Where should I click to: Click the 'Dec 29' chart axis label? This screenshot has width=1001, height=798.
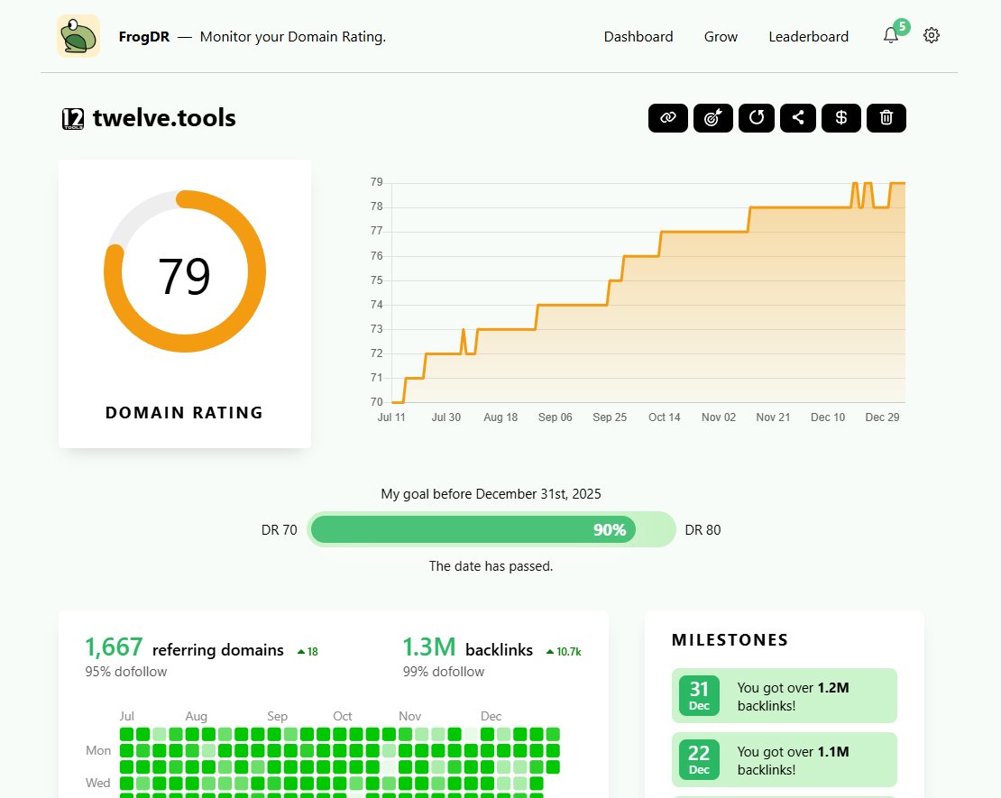(x=882, y=417)
